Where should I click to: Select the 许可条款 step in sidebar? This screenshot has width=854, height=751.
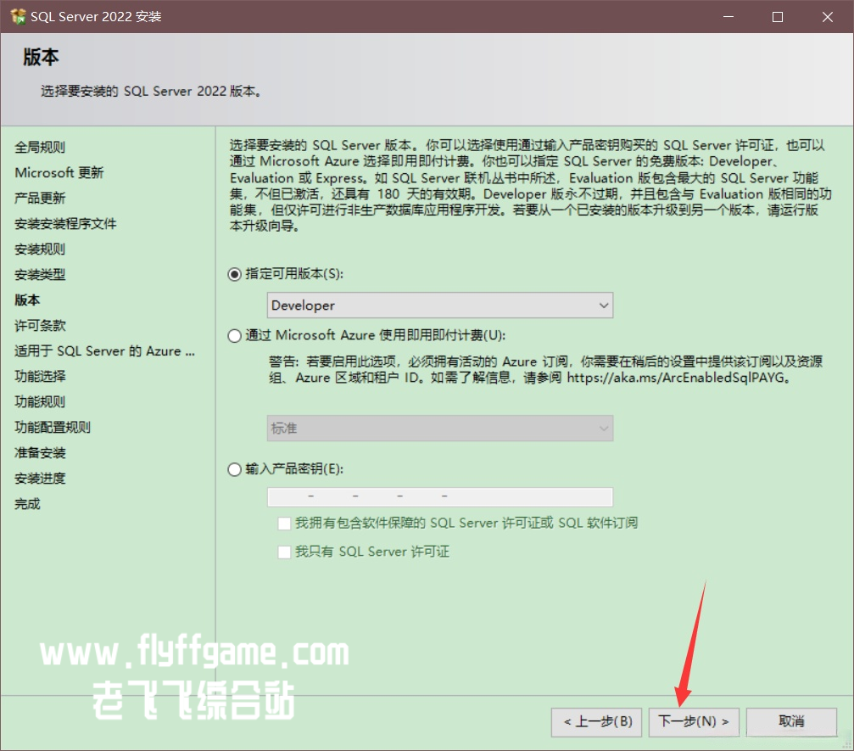tap(40, 326)
